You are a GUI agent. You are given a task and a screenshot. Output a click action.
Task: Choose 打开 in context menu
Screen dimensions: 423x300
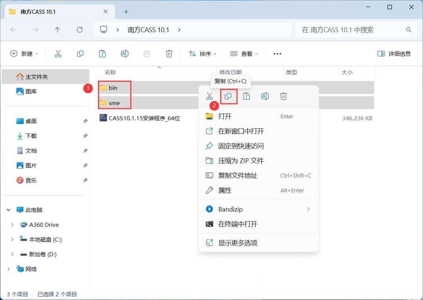[258, 116]
